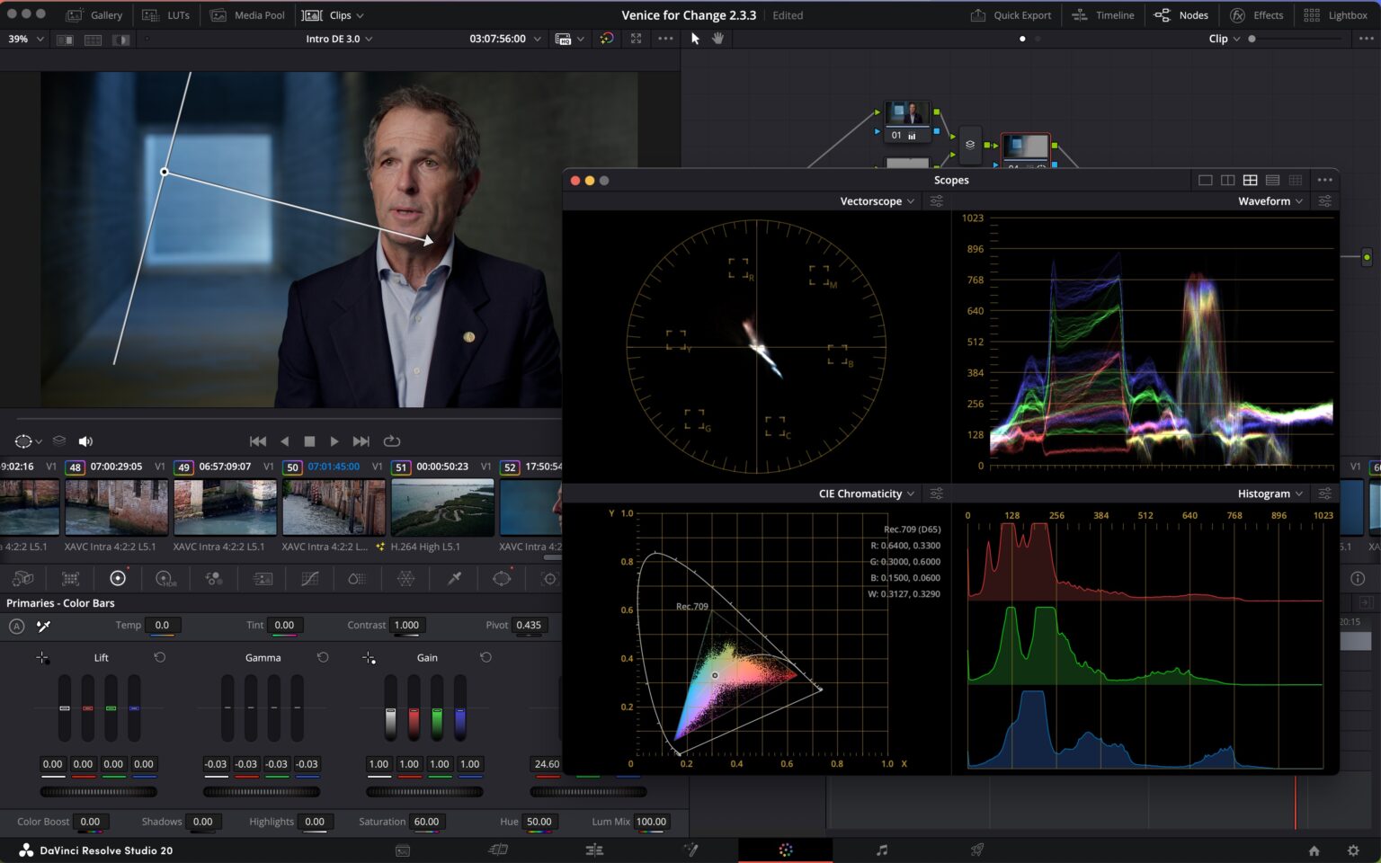Open the Camera Raw palette
The width and height of the screenshot is (1381, 863).
click(x=23, y=579)
